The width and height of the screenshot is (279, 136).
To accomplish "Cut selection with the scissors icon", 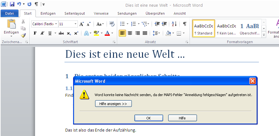I will [x=23, y=21].
